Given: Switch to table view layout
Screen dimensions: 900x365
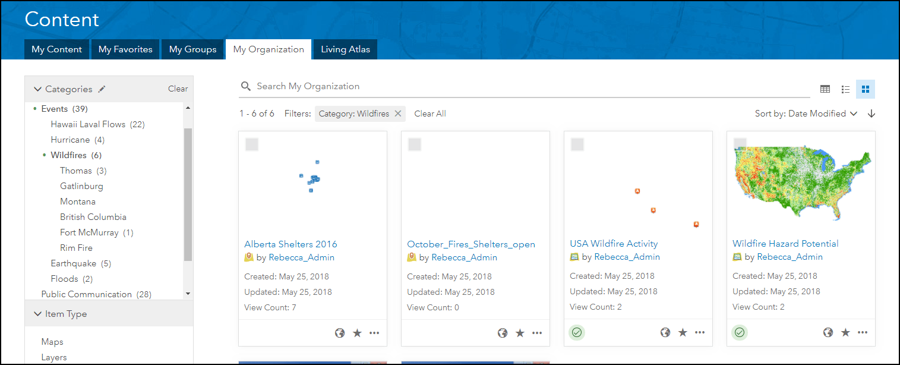Looking at the screenshot, I should (x=825, y=89).
